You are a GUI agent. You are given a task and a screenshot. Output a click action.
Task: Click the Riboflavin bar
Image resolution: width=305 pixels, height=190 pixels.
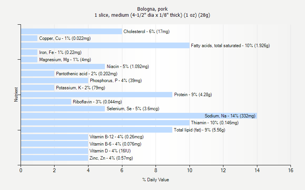pyautogui.click(x=46, y=102)
